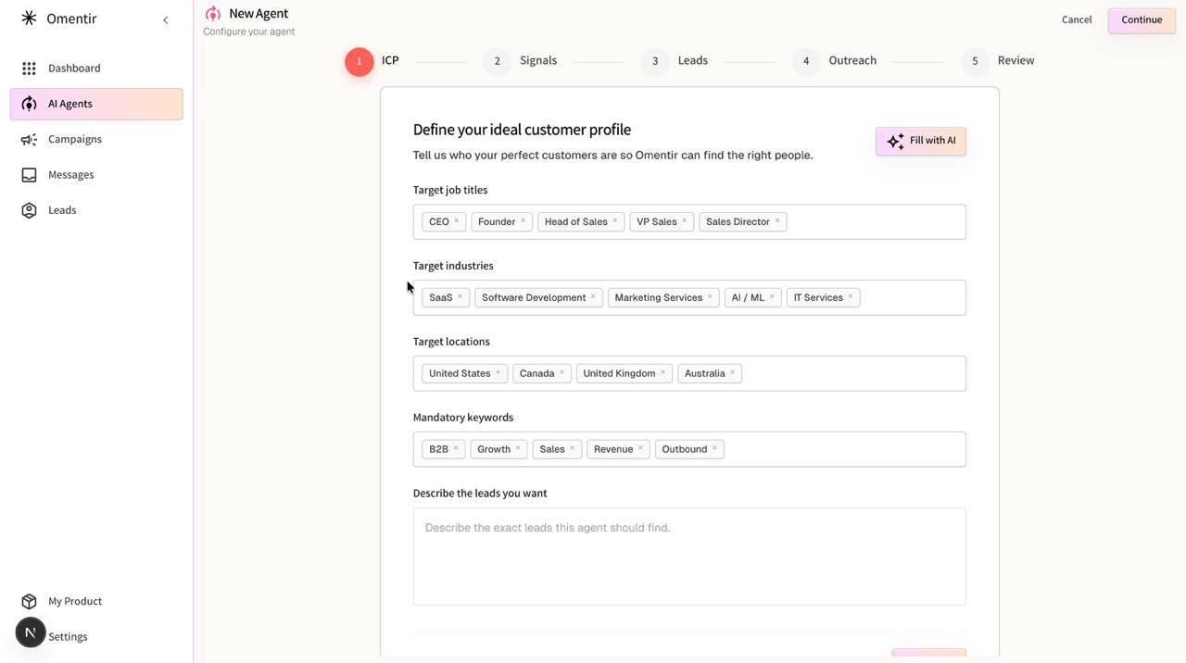Open My Product page

(96, 602)
